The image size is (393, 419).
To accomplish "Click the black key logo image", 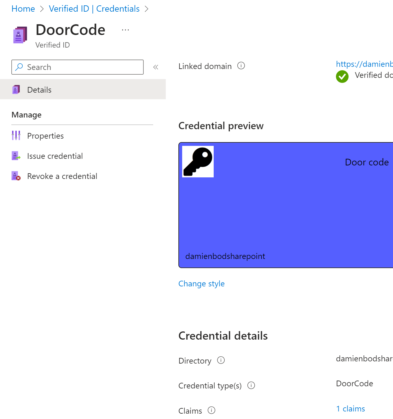I will click(198, 162).
